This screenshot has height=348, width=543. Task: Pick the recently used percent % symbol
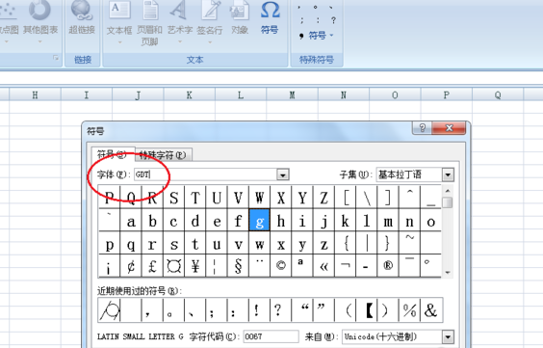[x=409, y=309]
